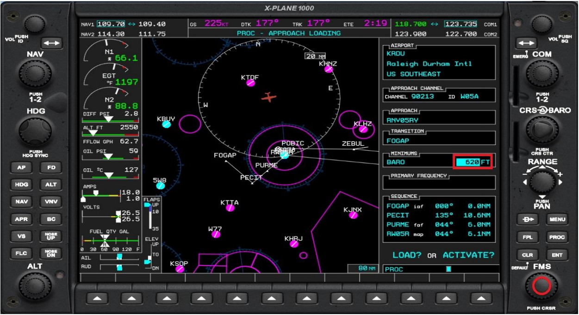579x315 pixels.
Task: Click the COM frequency tuning knob
Action: (542, 74)
